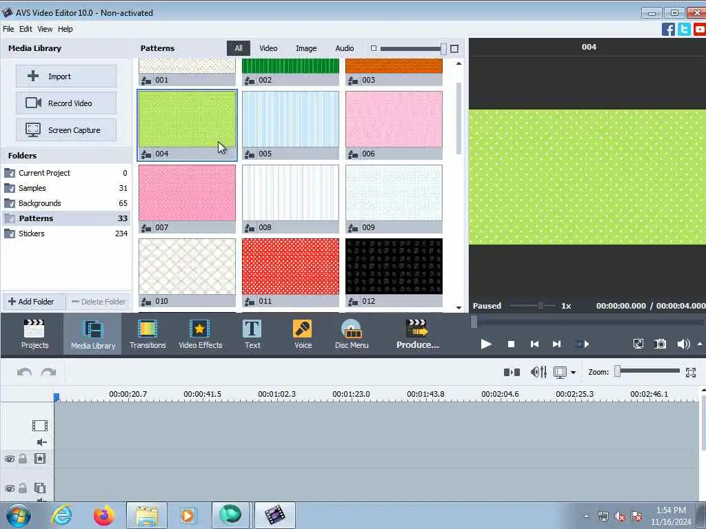Image resolution: width=706 pixels, height=529 pixels.
Task: Filter media by Image tab
Action: pos(306,48)
